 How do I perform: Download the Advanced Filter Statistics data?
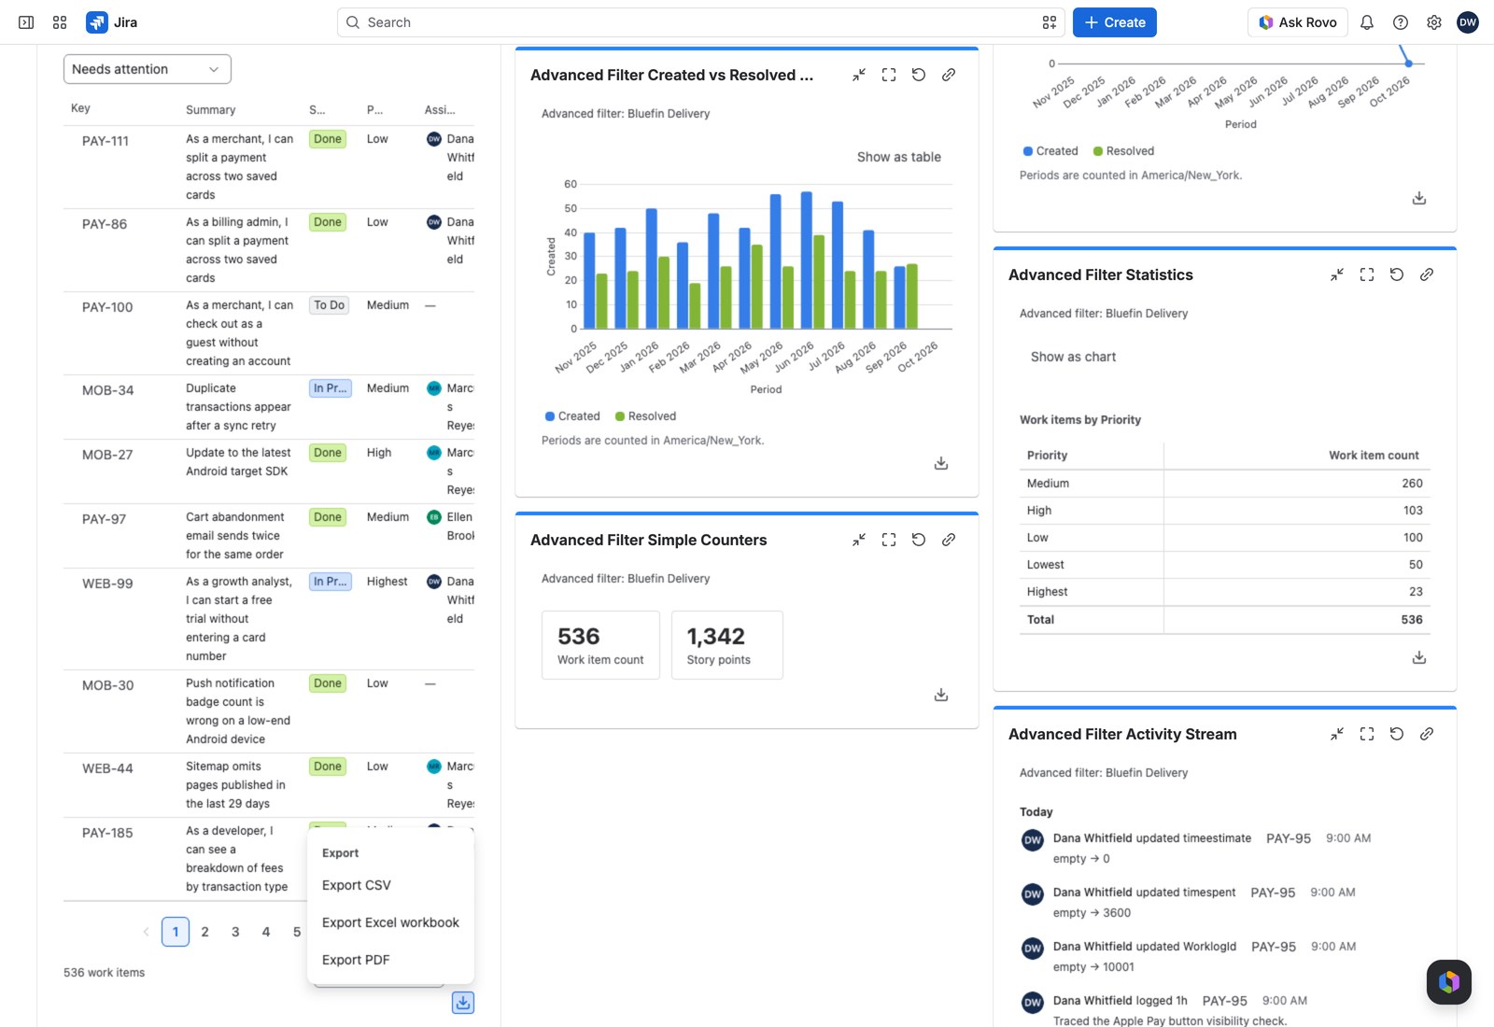pyautogui.click(x=1419, y=657)
